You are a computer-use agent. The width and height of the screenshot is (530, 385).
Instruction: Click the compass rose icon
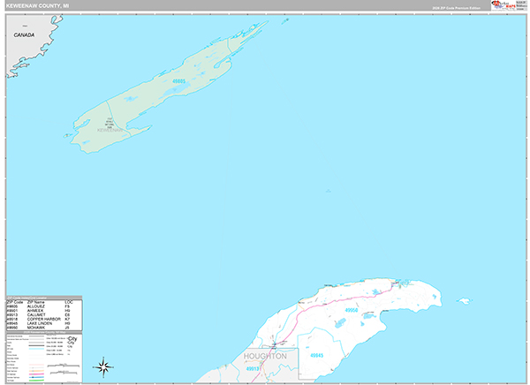coord(103,367)
